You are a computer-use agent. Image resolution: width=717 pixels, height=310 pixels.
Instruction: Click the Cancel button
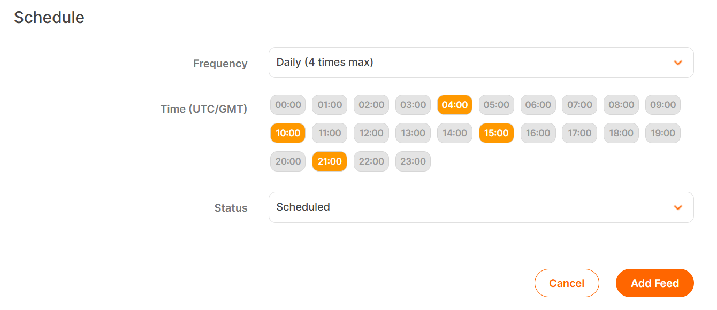pyautogui.click(x=567, y=283)
